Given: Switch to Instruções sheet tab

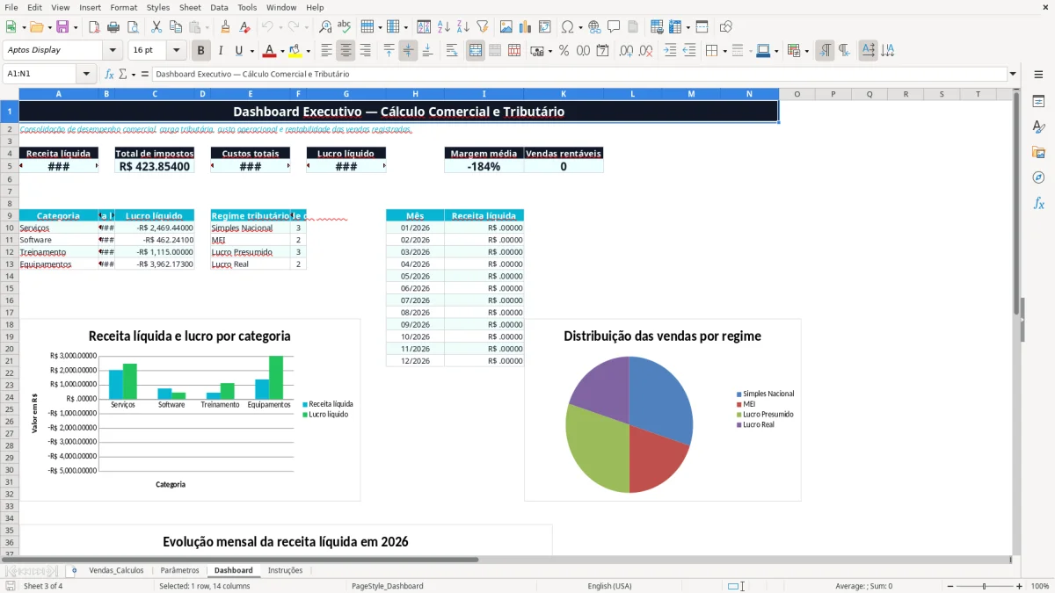Looking at the screenshot, I should click(x=285, y=570).
